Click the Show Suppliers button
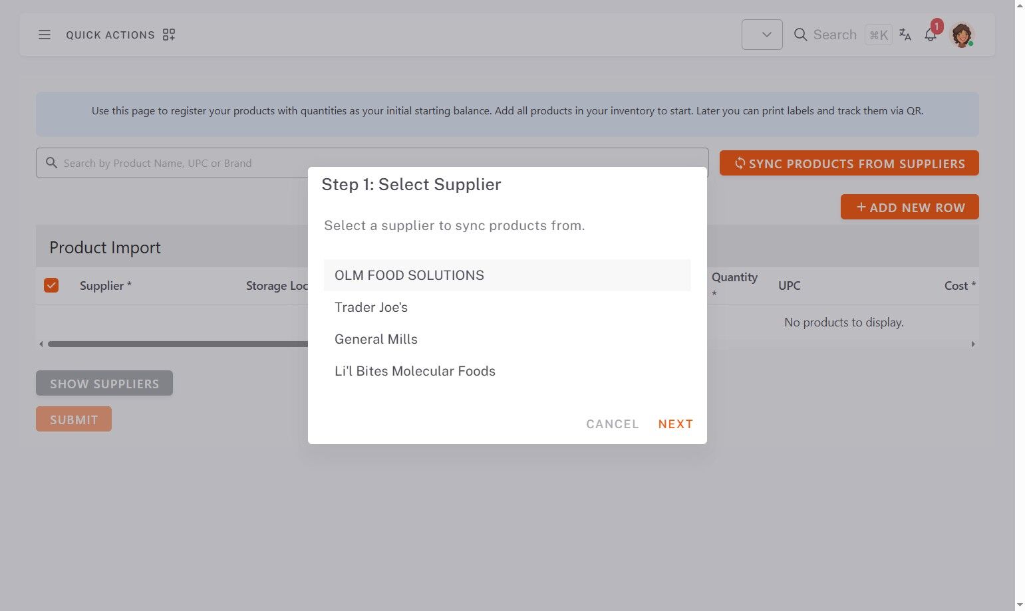This screenshot has width=1025, height=611. (x=104, y=383)
